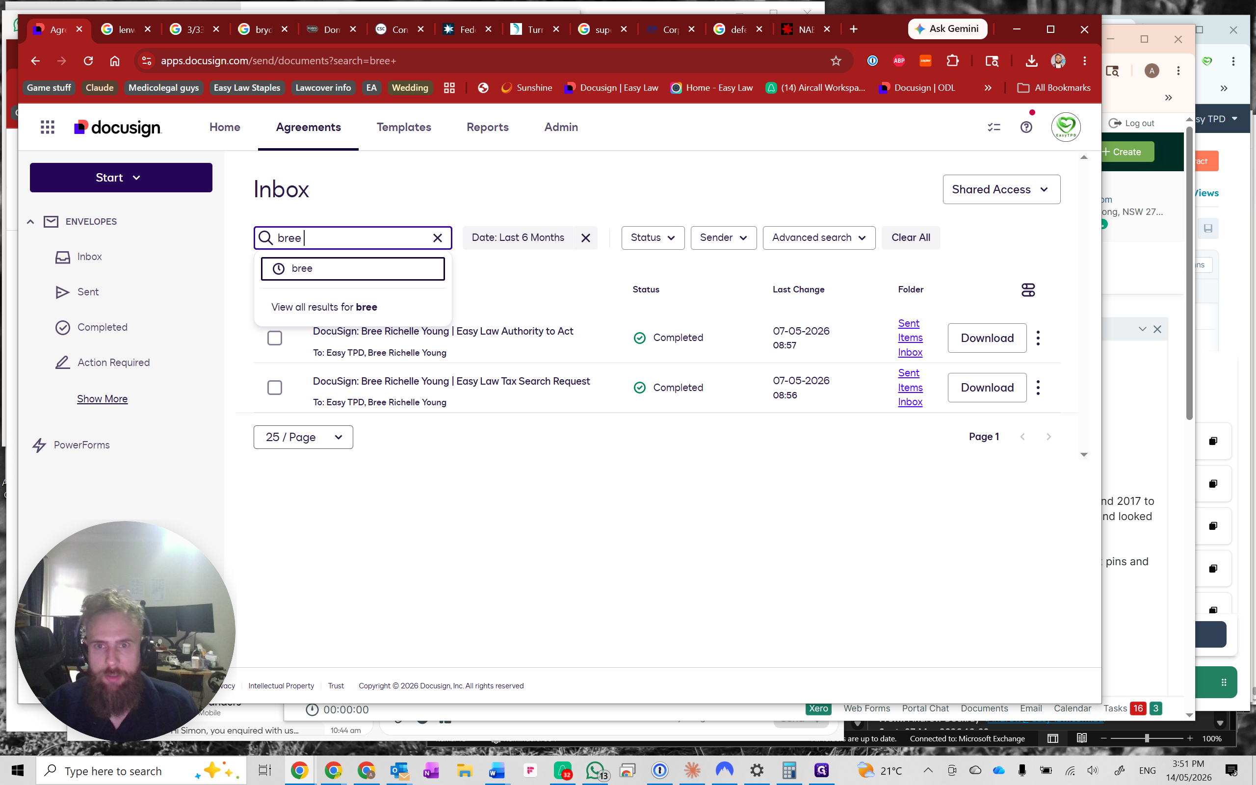Expand Advanced search options
Viewport: 1256px width, 785px height.
tap(819, 238)
